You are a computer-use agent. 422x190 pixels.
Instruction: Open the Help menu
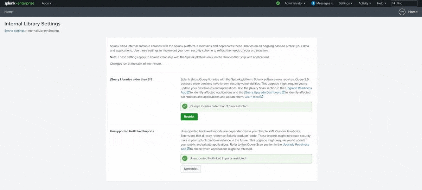point(381,3)
